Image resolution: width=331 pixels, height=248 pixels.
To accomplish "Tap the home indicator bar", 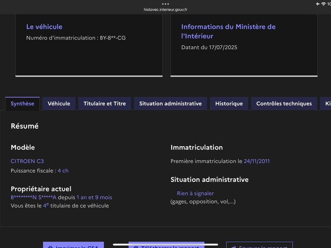I will point(165,245).
